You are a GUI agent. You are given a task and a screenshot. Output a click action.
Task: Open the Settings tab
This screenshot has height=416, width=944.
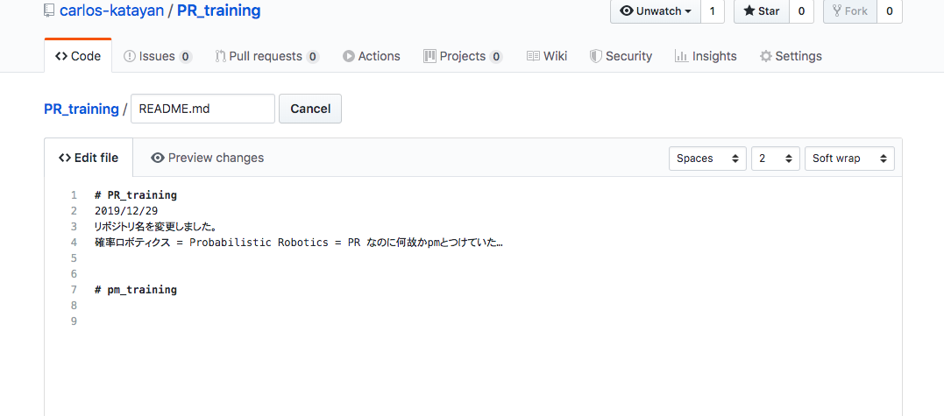point(791,56)
